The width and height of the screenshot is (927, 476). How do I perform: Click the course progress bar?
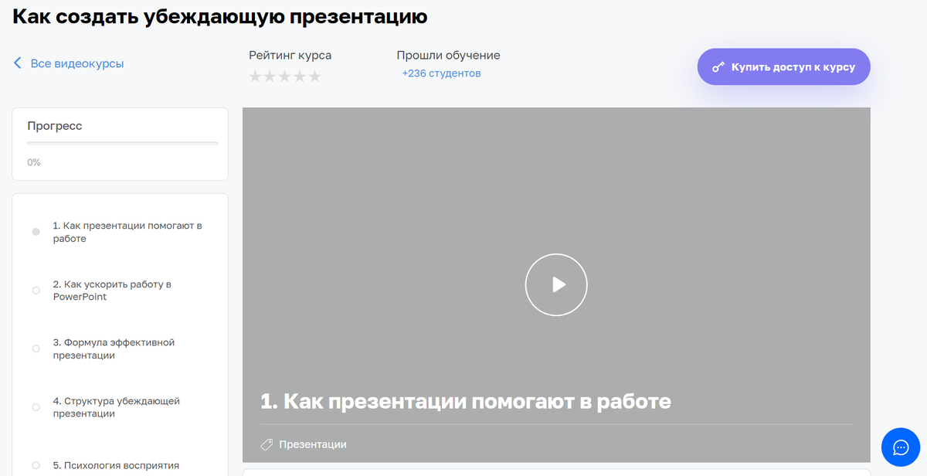pyautogui.click(x=122, y=144)
